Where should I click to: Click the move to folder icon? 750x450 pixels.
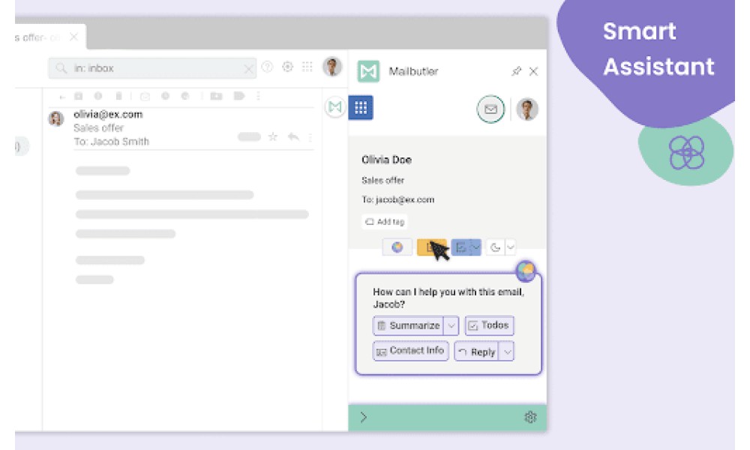click(x=216, y=96)
